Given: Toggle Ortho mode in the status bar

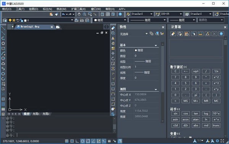Looking at the screenshot, I should coord(77,141).
